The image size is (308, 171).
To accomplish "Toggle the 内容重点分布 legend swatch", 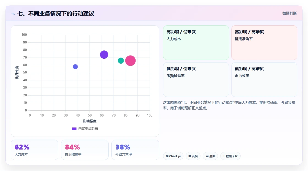I will point(74,129).
